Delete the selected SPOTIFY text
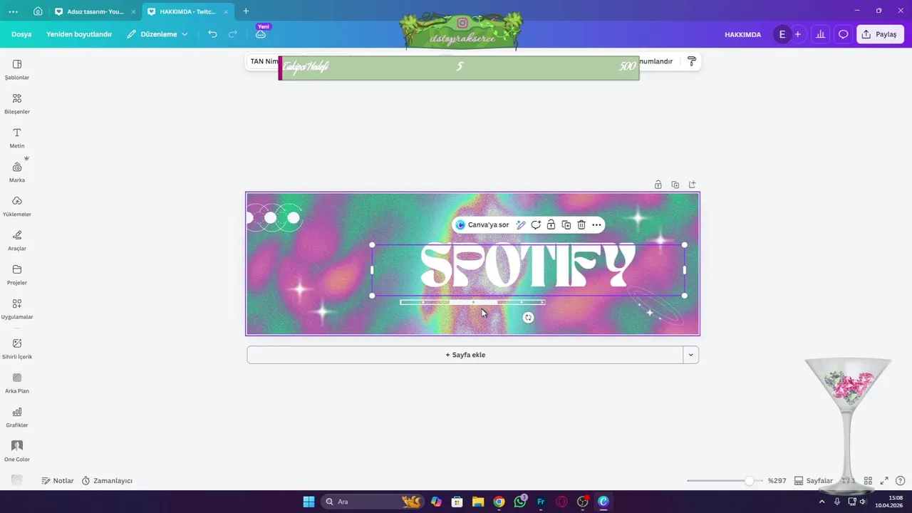 tap(581, 224)
